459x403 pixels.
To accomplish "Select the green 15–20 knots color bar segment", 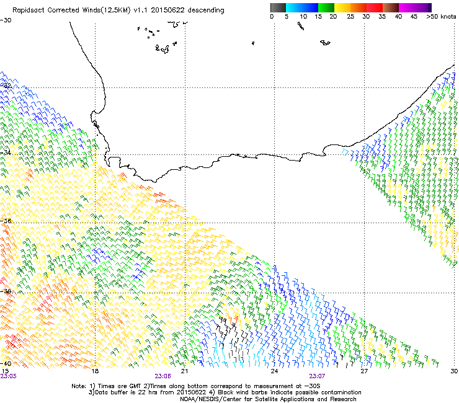I will pos(326,7).
